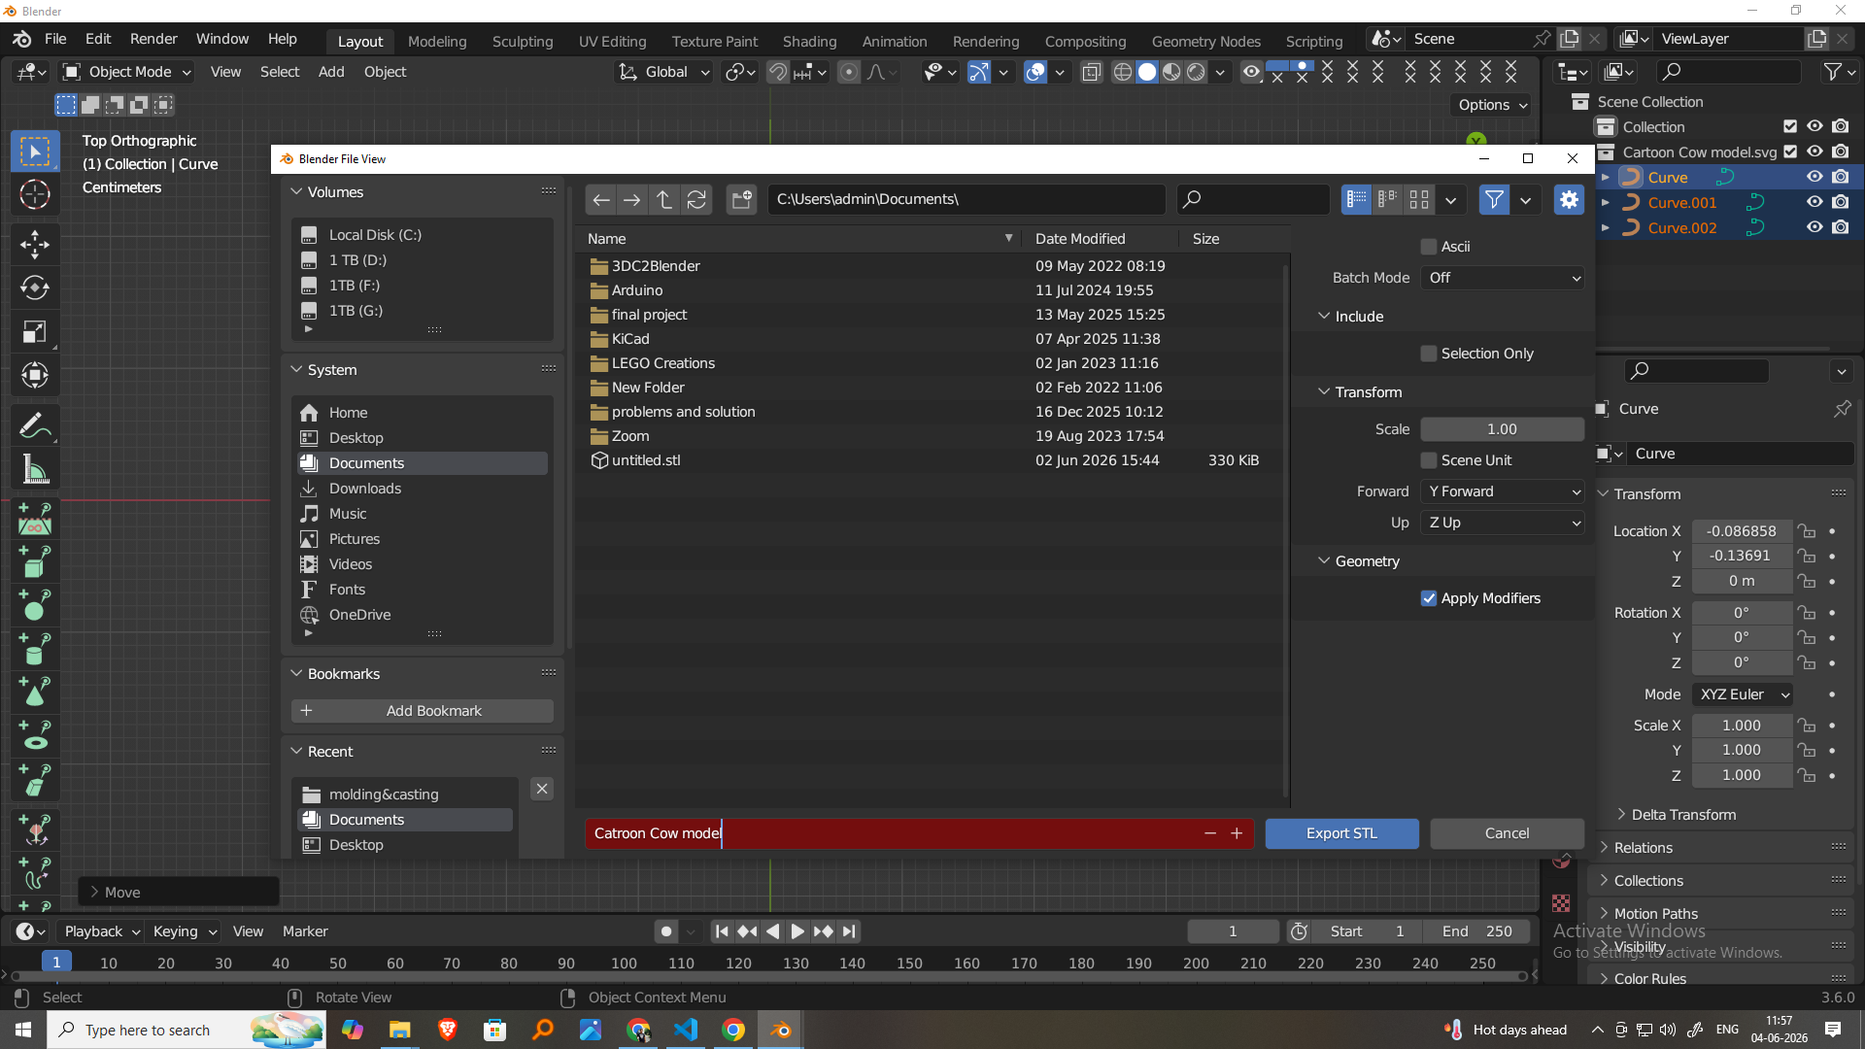The image size is (1865, 1049).
Task: Select the Cursor tool in viewport
Action: click(x=35, y=195)
